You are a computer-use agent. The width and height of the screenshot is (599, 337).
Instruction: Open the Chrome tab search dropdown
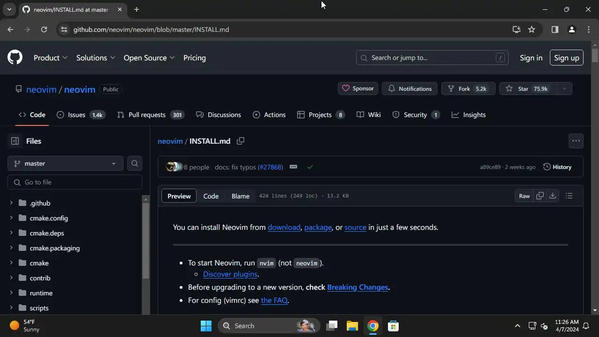click(x=9, y=9)
